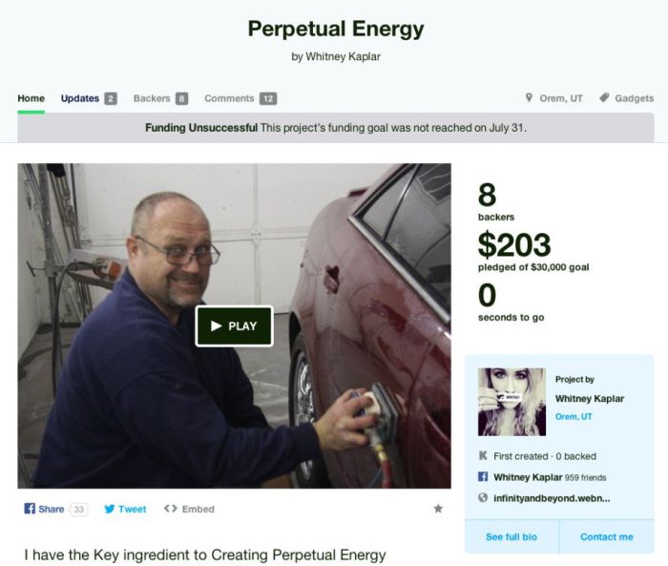The width and height of the screenshot is (668, 566).
Task: Click the location pin icon near Orem, UT
Action: tap(529, 97)
